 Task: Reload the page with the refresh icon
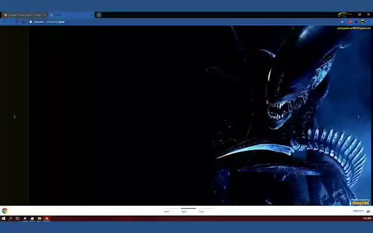coord(17,22)
